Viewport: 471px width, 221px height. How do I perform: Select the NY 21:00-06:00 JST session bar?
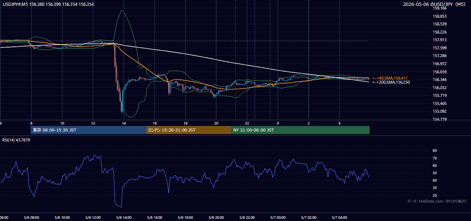coord(300,130)
